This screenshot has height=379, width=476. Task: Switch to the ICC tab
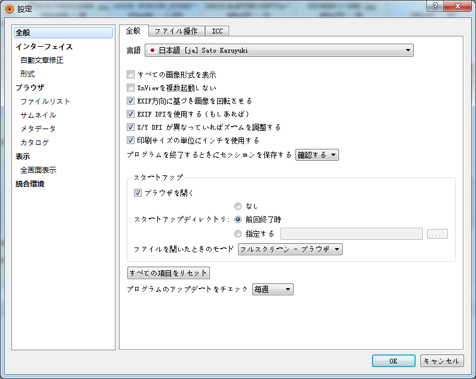(x=217, y=31)
